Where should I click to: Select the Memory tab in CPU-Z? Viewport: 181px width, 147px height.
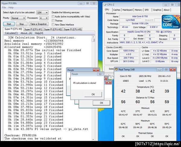138,10
